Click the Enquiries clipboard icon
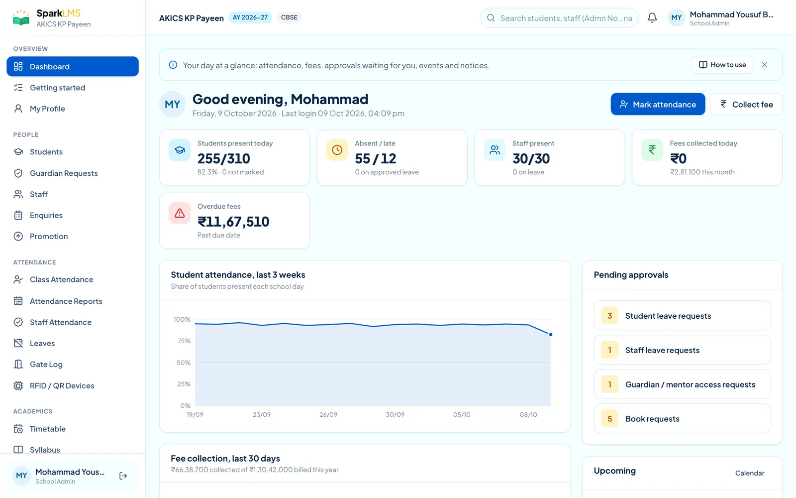The height and width of the screenshot is (498, 796). tap(18, 215)
